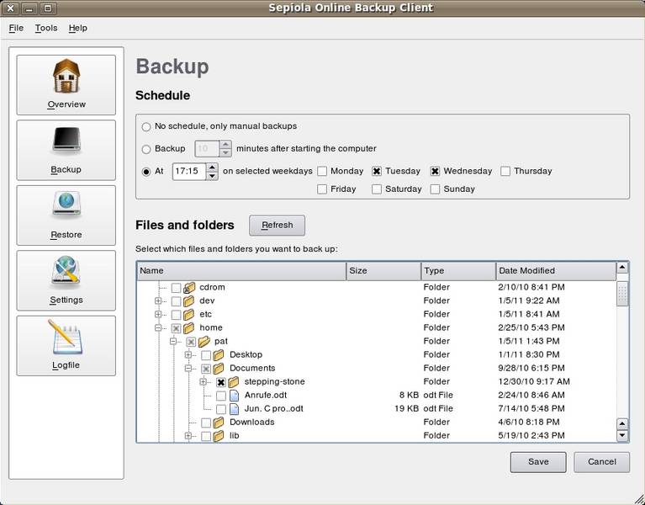Select the At time weekday radio option
This screenshot has height=505, width=645.
coord(146,172)
